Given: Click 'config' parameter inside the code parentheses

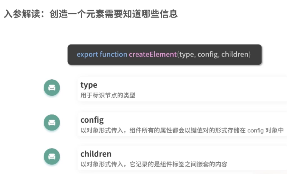Looking at the screenshot, I should click(207, 54).
